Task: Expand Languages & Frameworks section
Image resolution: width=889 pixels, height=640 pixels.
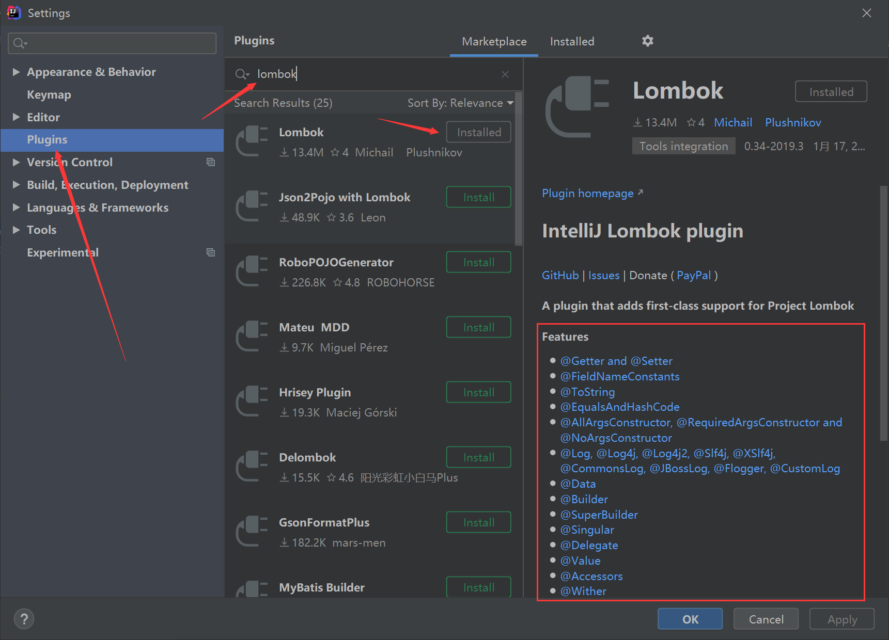Action: pyautogui.click(x=16, y=207)
